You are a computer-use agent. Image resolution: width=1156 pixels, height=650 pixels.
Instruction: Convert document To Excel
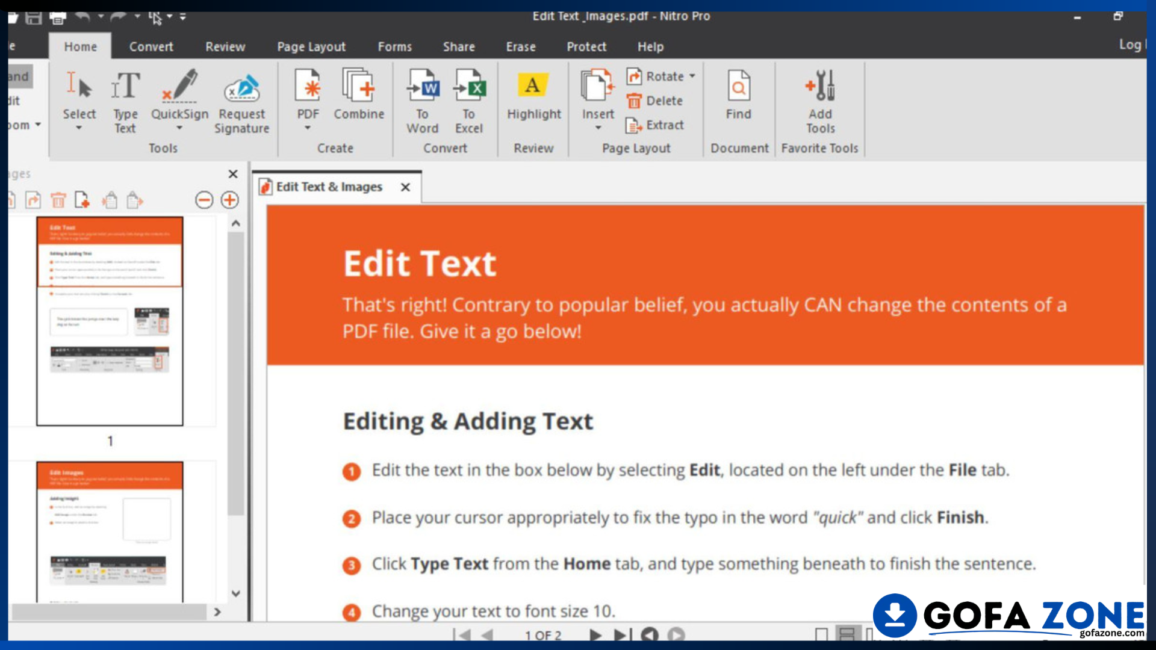tap(469, 101)
